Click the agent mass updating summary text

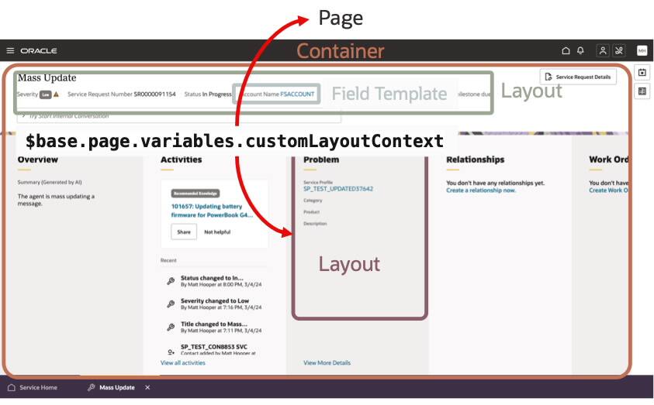click(x=56, y=200)
